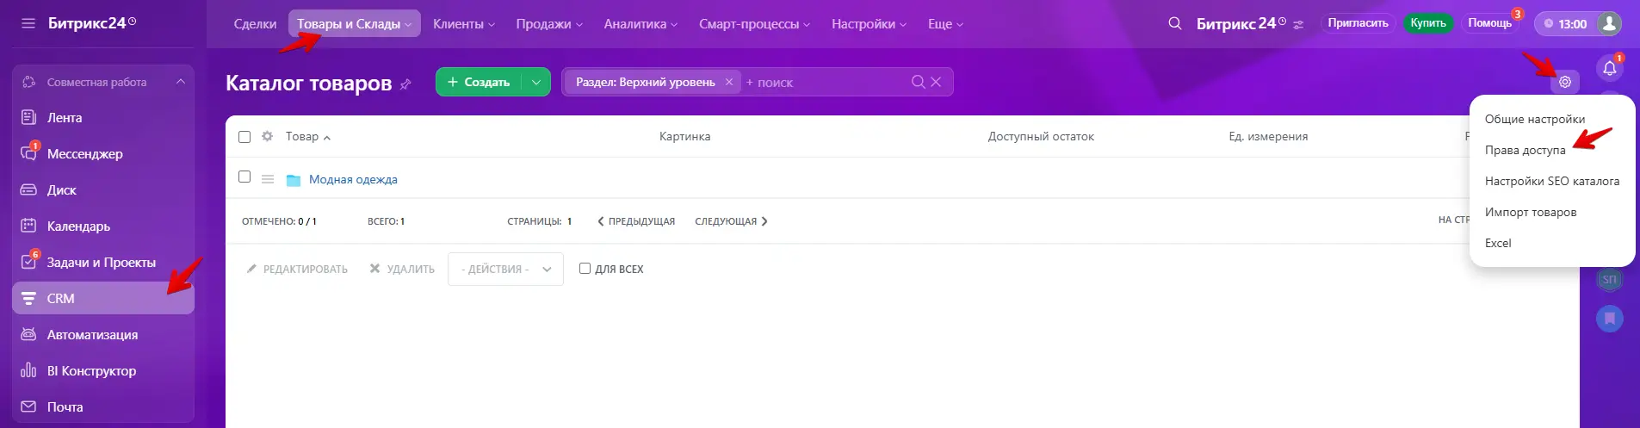Open the hamburger menu beside the Битрикс24 logo
The image size is (1640, 428).
tap(28, 23)
